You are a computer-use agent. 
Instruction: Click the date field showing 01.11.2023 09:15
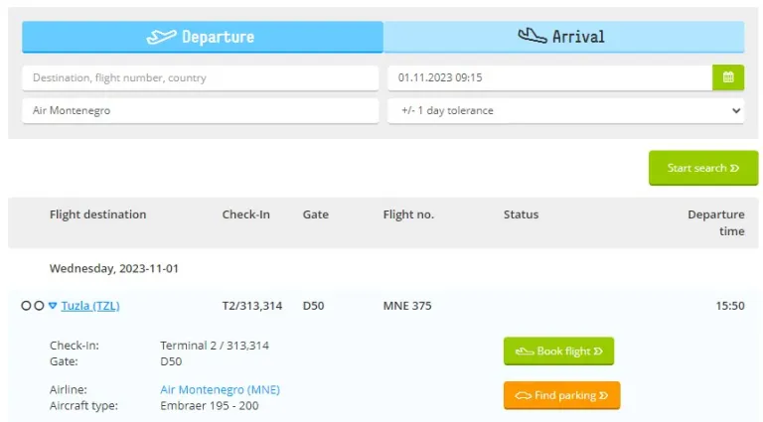549,77
